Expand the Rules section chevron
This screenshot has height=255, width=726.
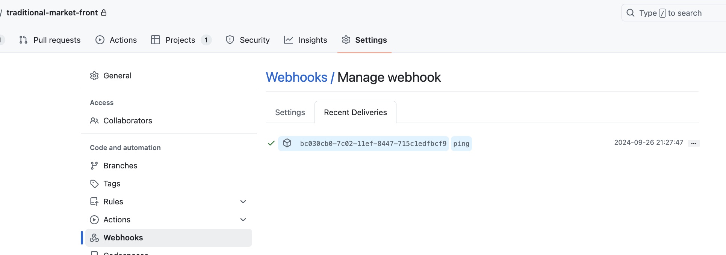point(243,202)
